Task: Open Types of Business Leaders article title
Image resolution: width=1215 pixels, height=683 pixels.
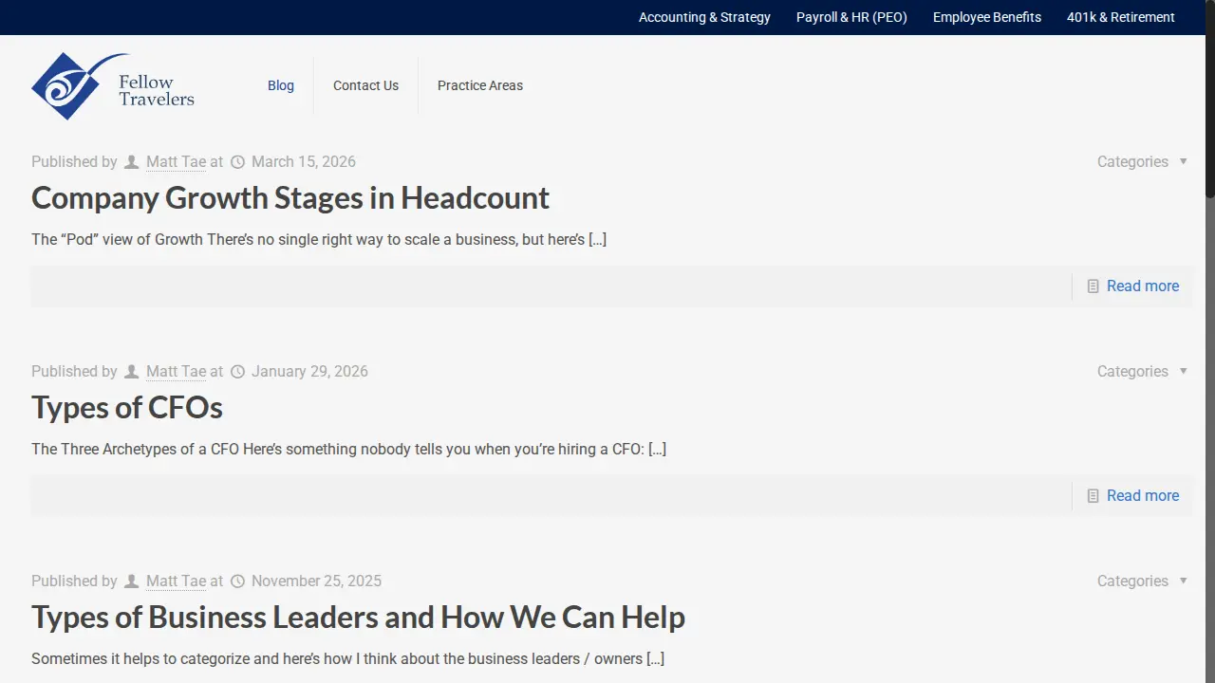Action: coord(358,618)
